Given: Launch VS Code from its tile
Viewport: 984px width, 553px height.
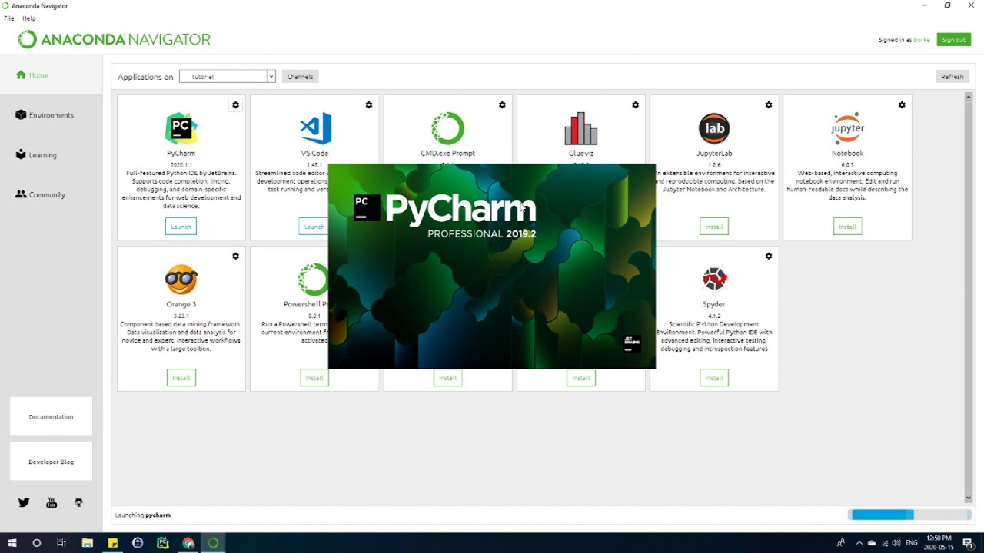Looking at the screenshot, I should [314, 227].
